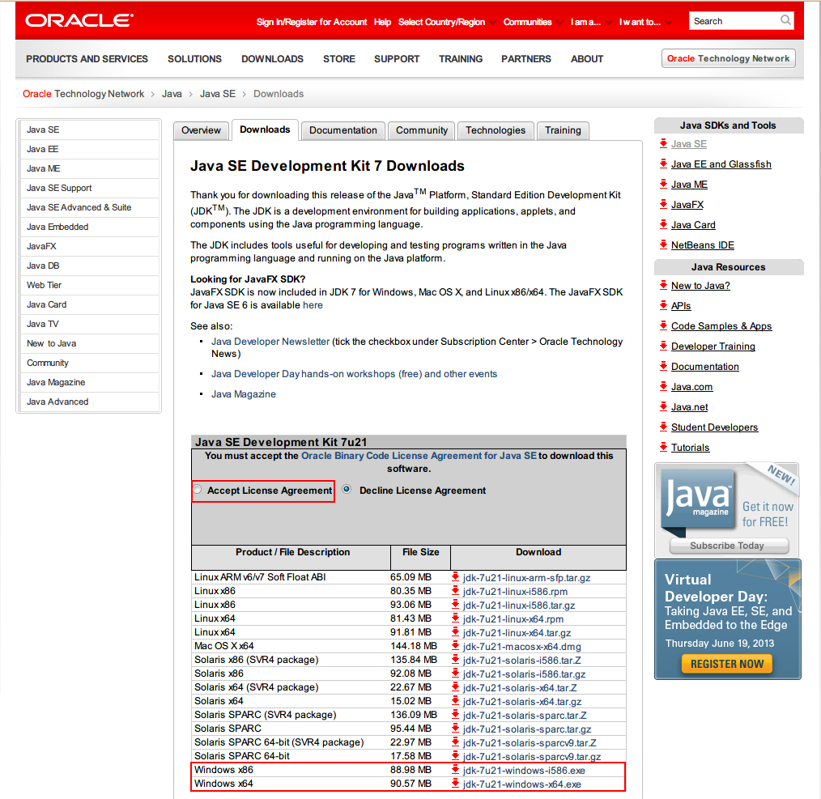Open the Technologies tab

point(496,130)
